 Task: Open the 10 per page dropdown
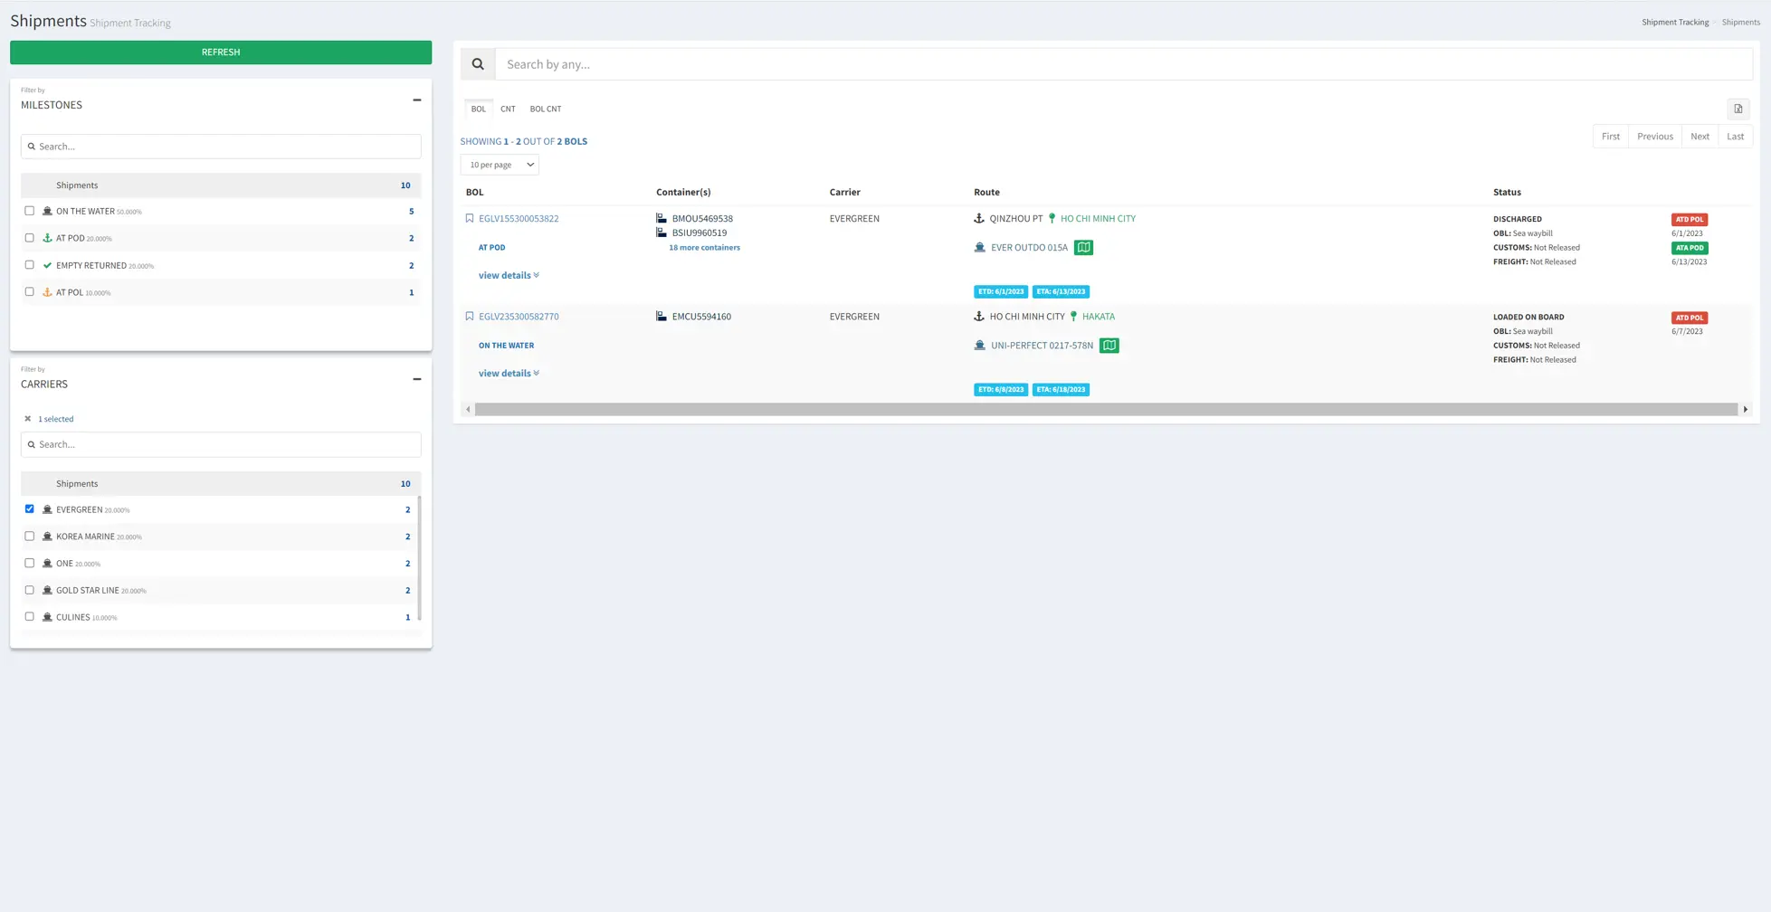coord(500,165)
